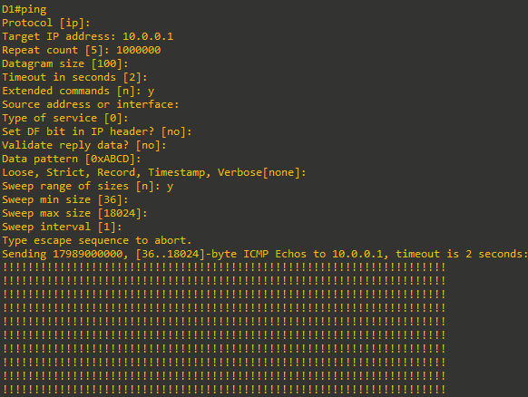Screen dimensions: 528x397
Task: Click the first row of exclamation marks
Action: [224, 267]
